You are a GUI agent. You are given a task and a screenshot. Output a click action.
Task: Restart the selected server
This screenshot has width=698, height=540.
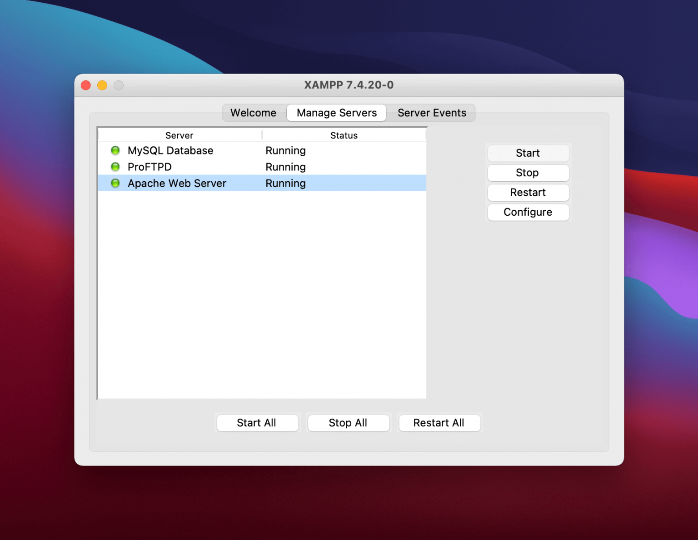point(528,193)
